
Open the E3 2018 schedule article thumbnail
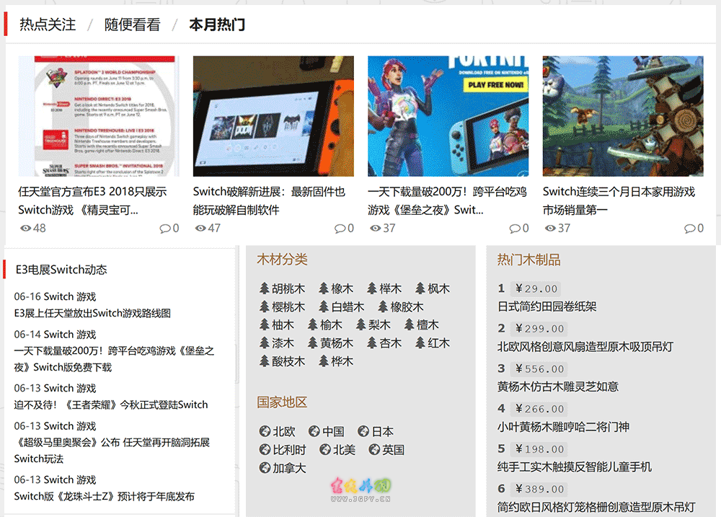99,116
